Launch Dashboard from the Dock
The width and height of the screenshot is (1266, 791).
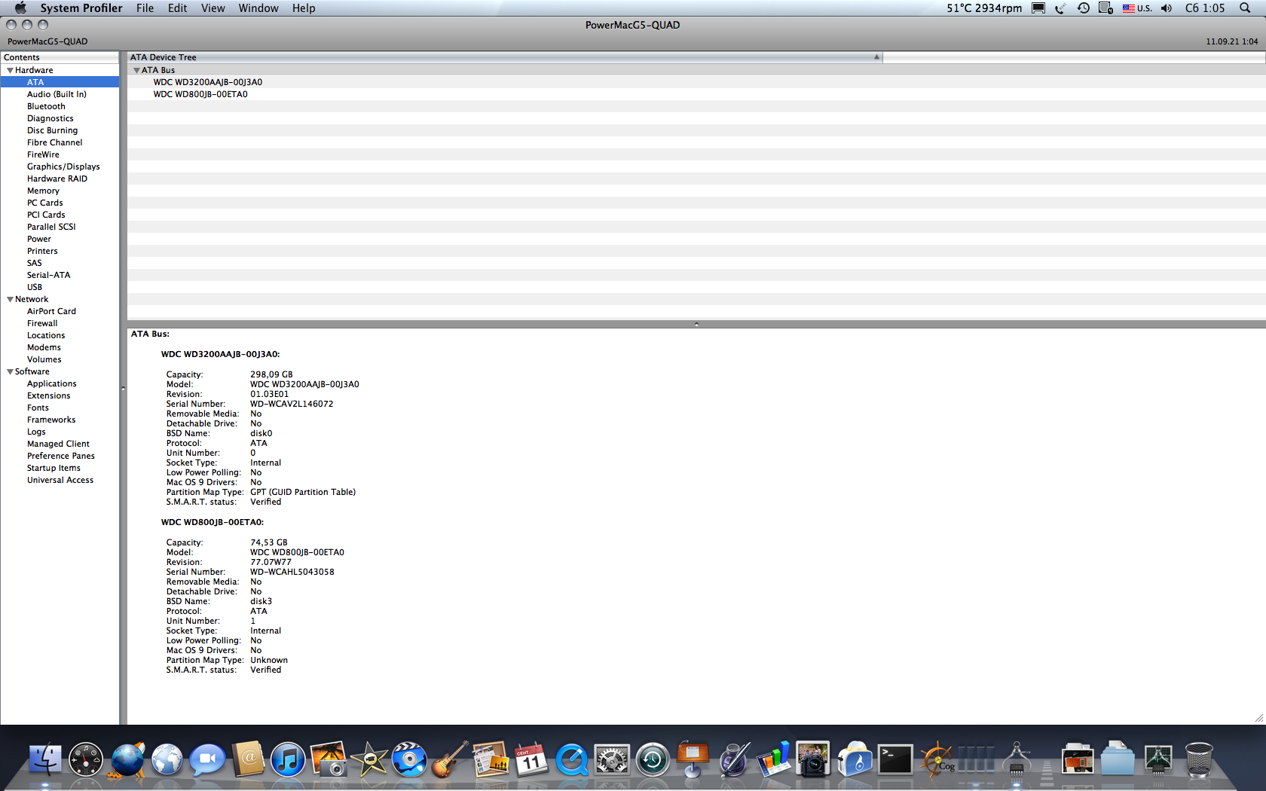(x=86, y=759)
